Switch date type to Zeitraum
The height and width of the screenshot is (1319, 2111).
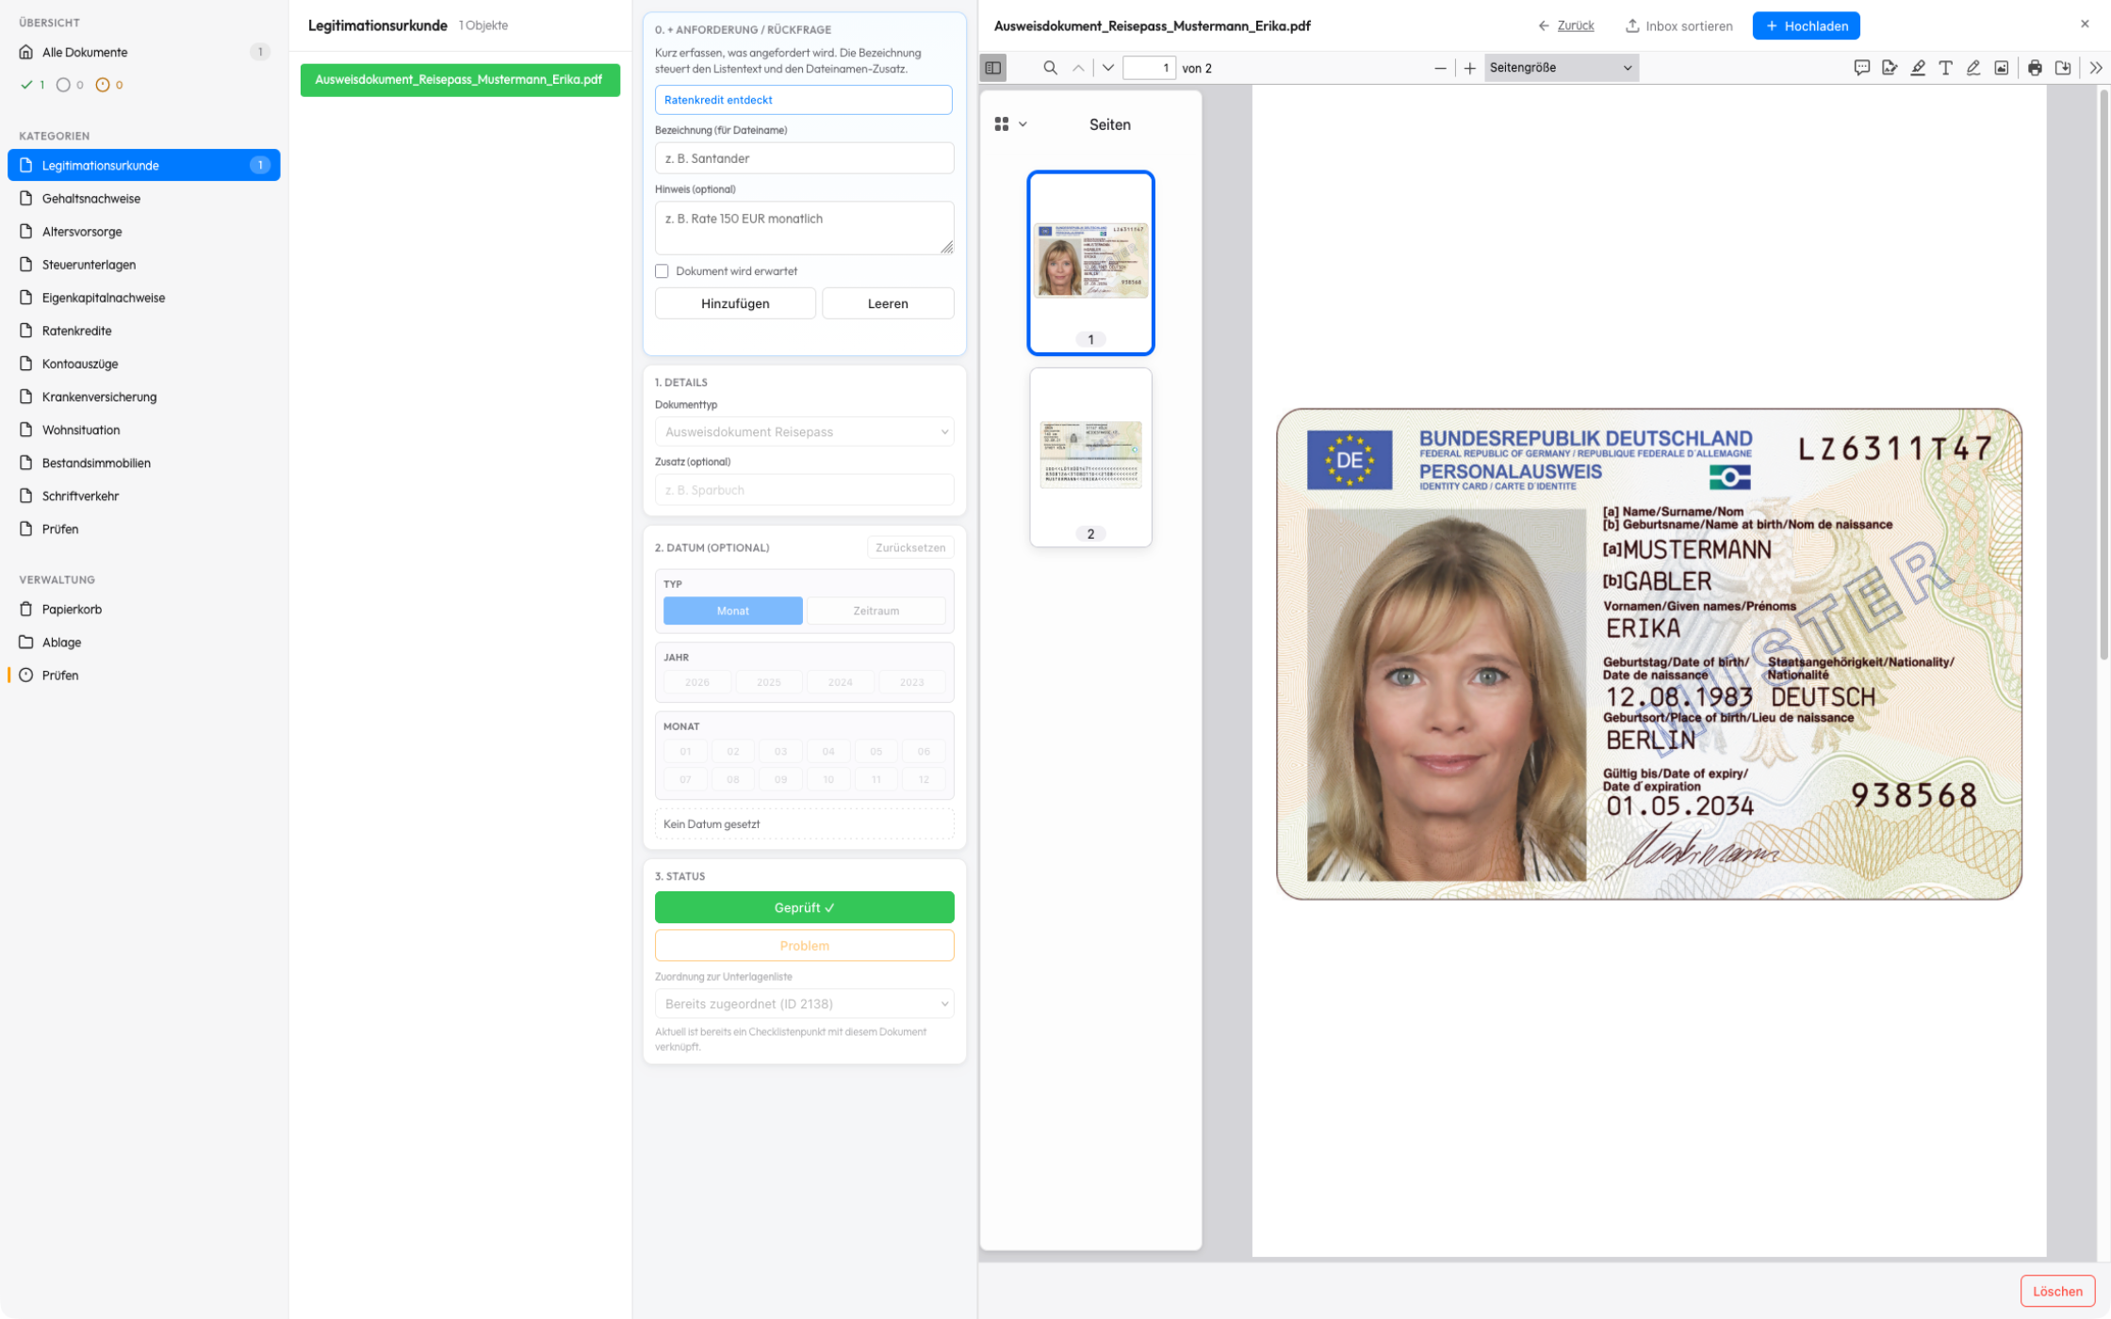(x=875, y=611)
